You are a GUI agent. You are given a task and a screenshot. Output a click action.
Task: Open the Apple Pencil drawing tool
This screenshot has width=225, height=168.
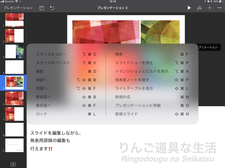tap(199, 8)
